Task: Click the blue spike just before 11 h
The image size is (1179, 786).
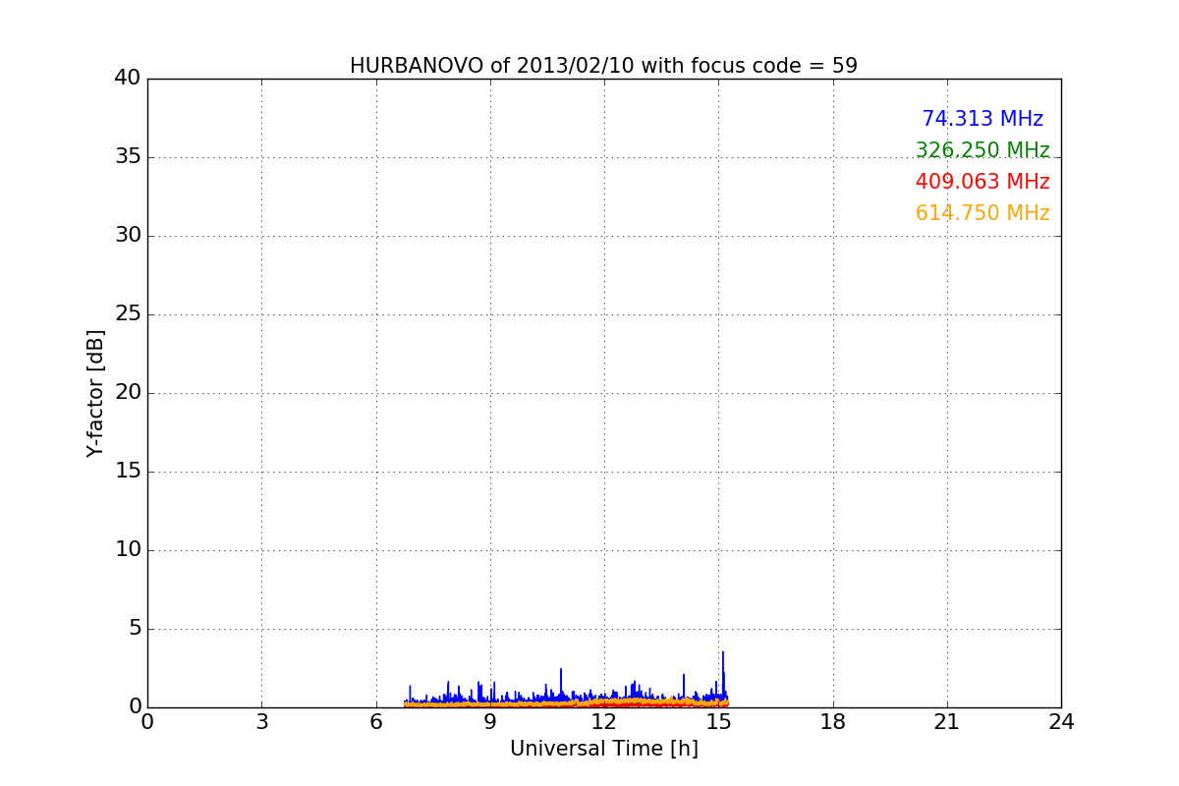Action: tap(561, 685)
